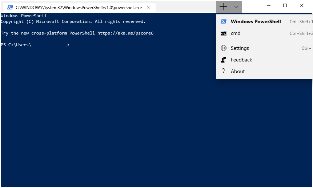The width and height of the screenshot is (313, 188).
Task: Open a cmd profile from the menu
Action: 265,33
